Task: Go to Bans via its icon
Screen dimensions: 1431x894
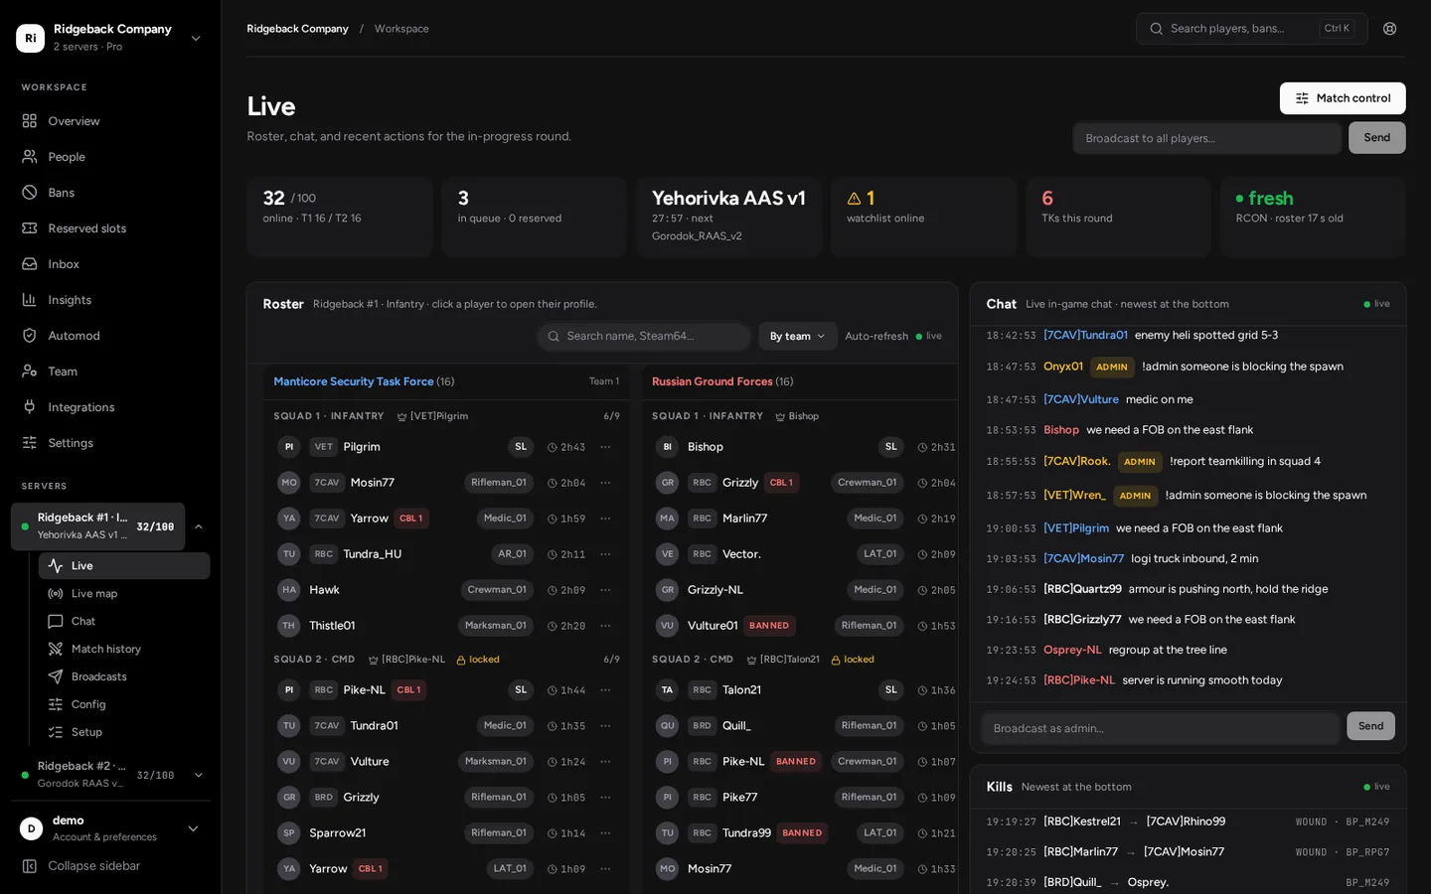Action: [x=30, y=193]
